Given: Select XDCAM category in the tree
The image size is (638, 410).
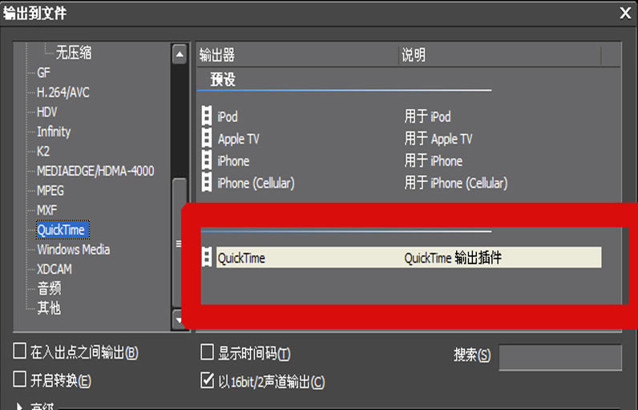Looking at the screenshot, I should [x=55, y=269].
